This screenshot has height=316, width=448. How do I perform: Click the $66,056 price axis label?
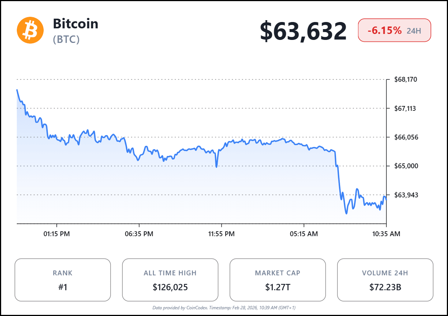[405, 137]
